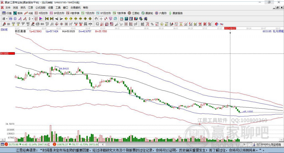
Task: Select the circled crosshair target tool
Action: (57, 24)
